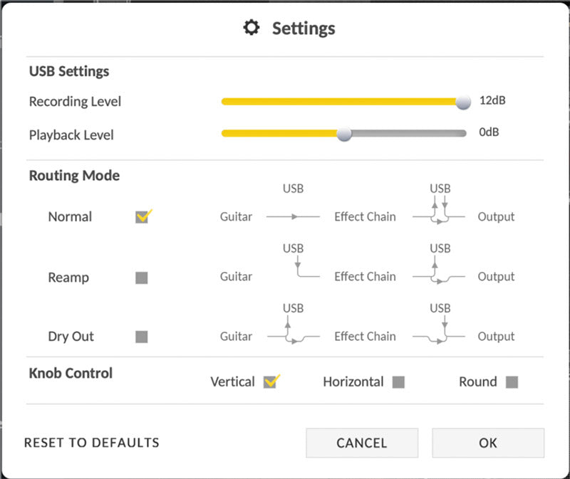The width and height of the screenshot is (570, 479).
Task: Click the Effect Chain label in Normal row
Action: coord(365,216)
